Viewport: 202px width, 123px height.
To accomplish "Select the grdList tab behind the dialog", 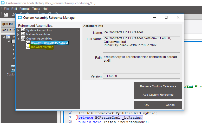I will (x=8, y=24).
